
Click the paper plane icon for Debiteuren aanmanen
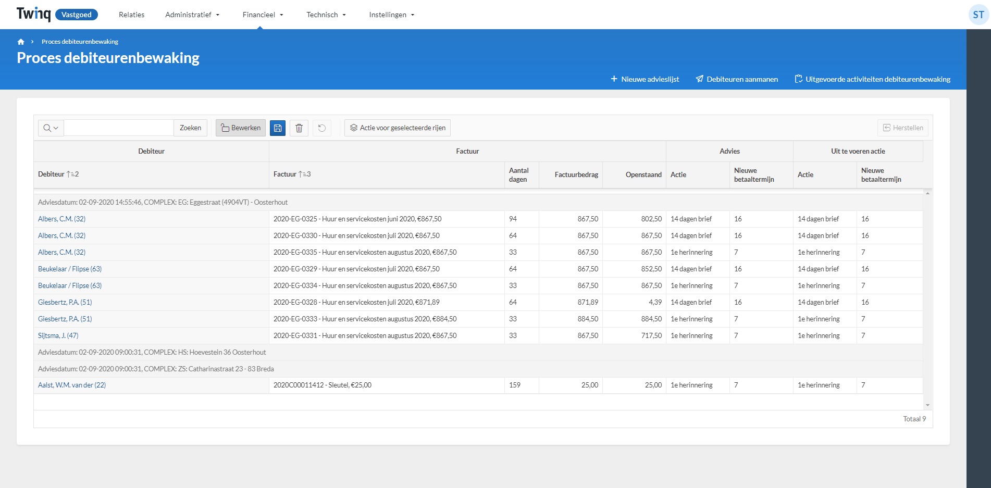click(699, 79)
